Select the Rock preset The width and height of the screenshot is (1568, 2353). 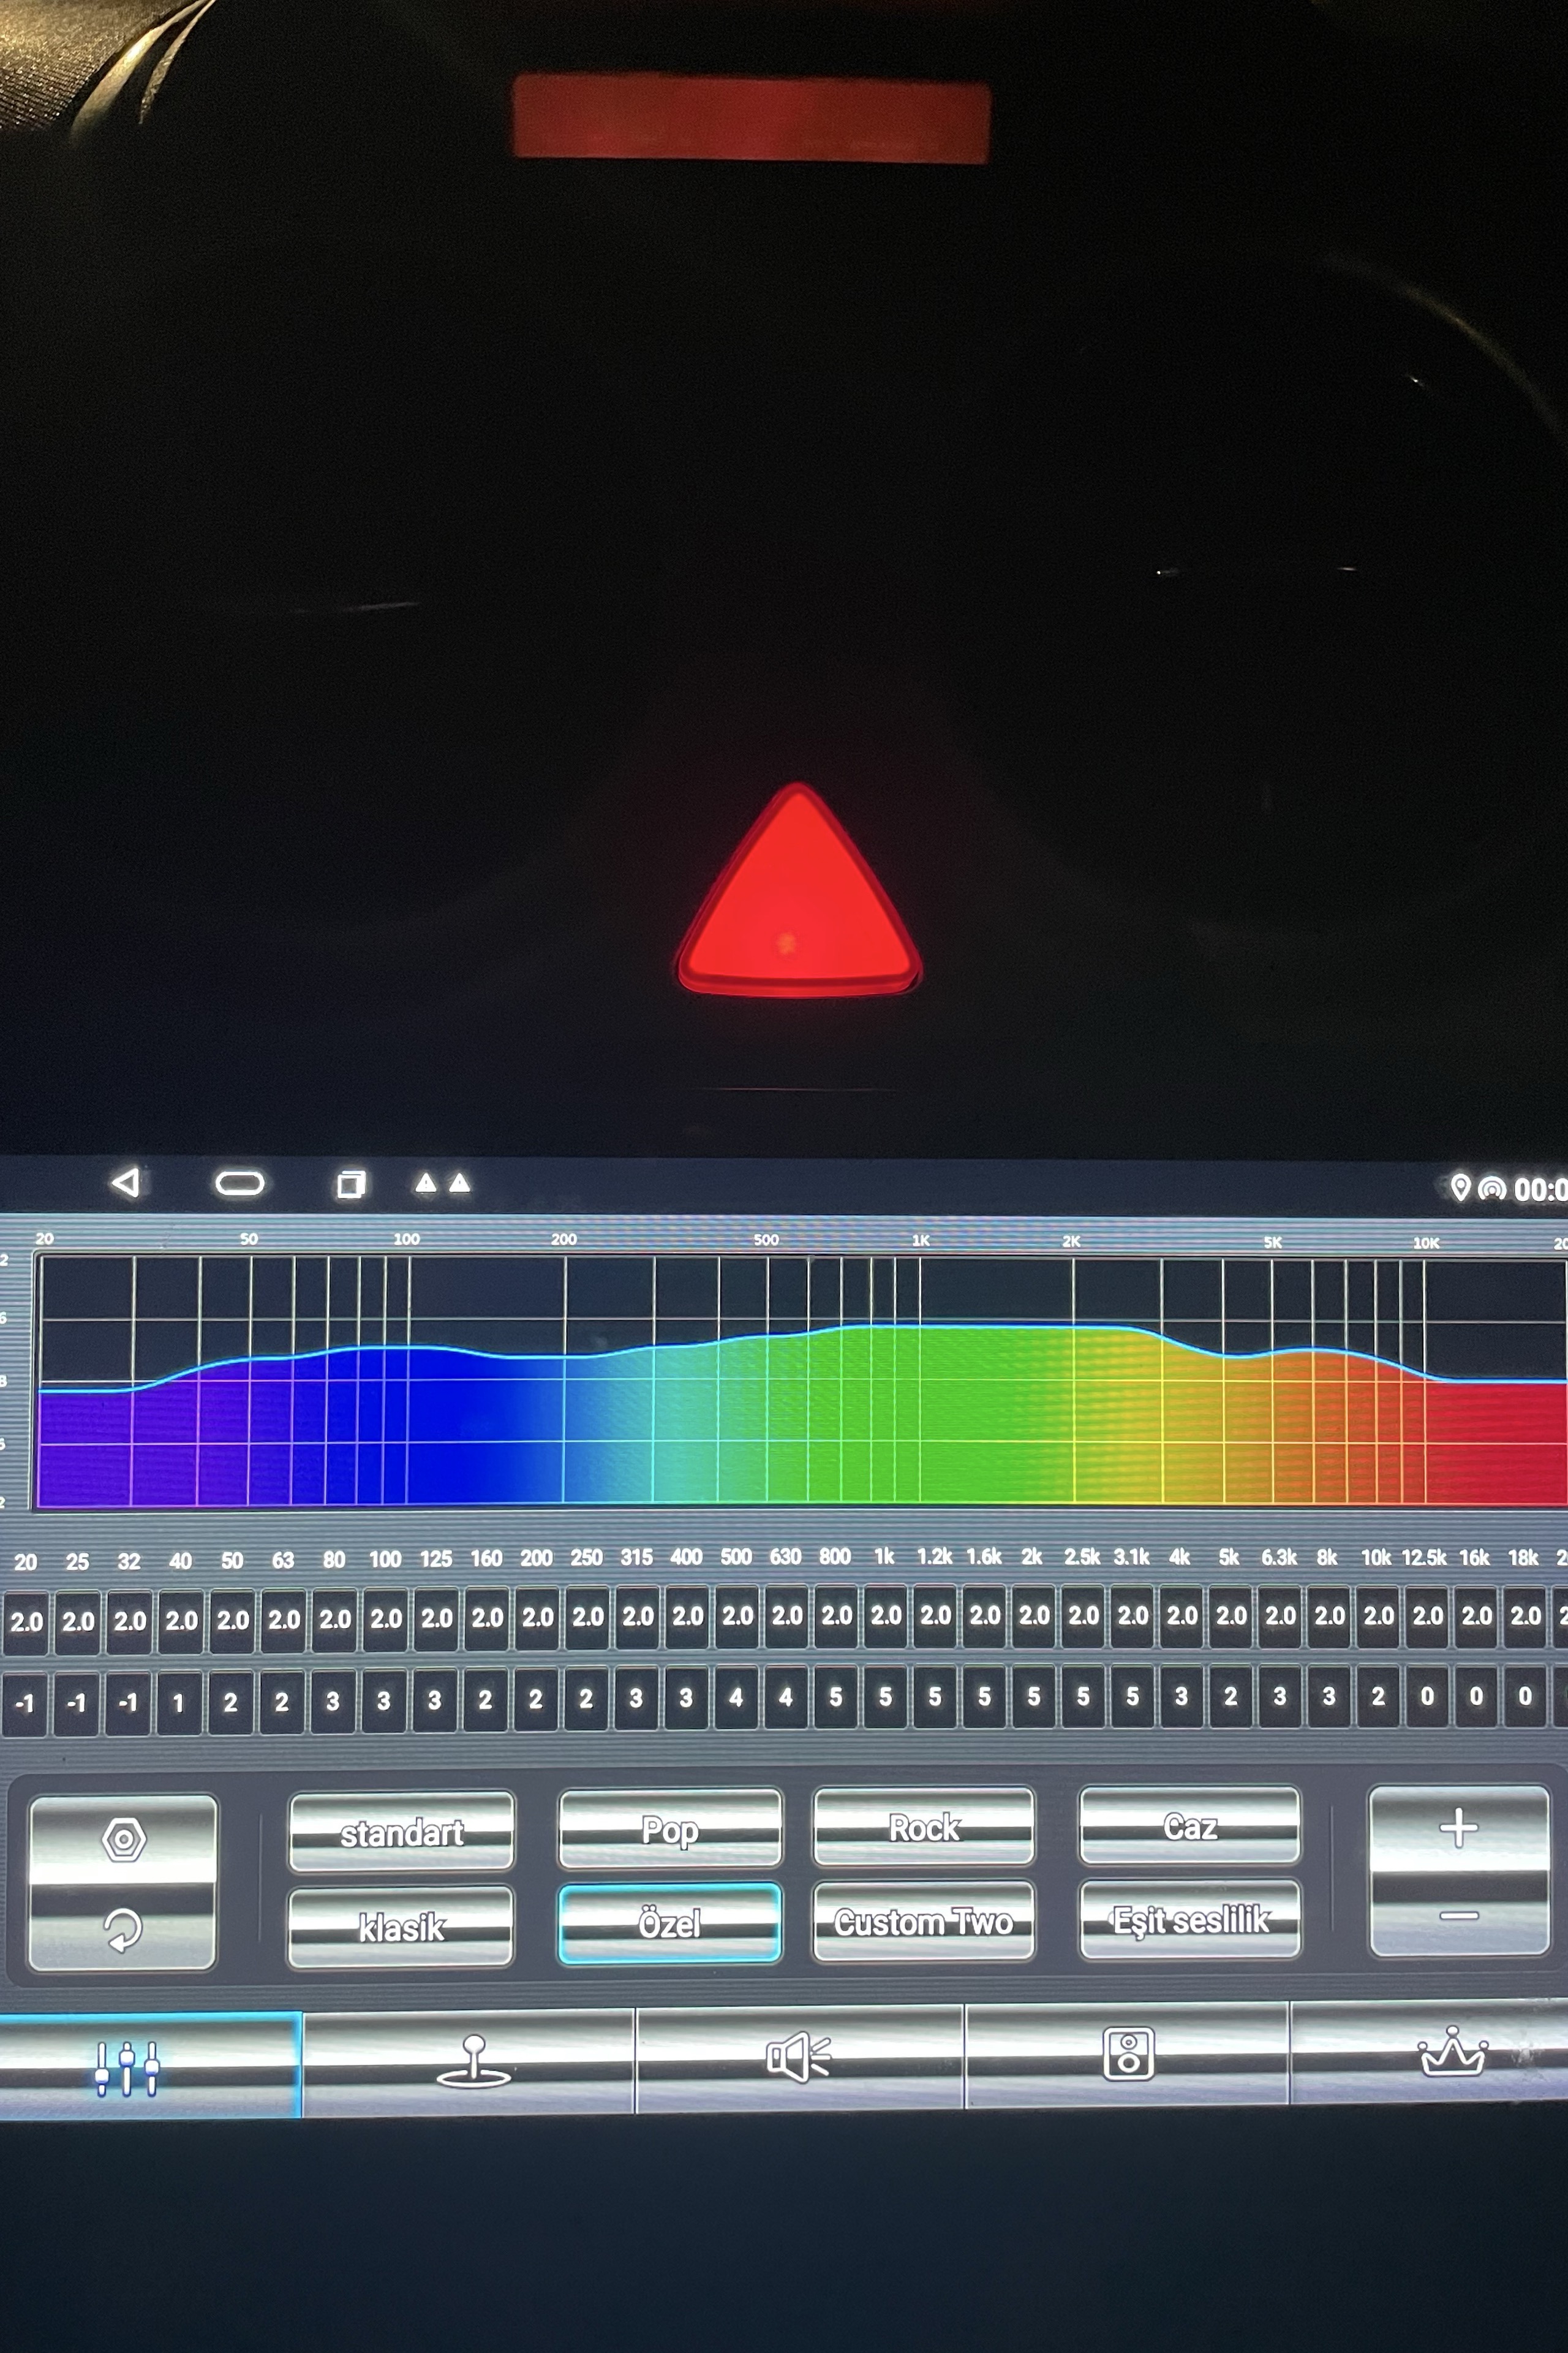click(924, 1828)
